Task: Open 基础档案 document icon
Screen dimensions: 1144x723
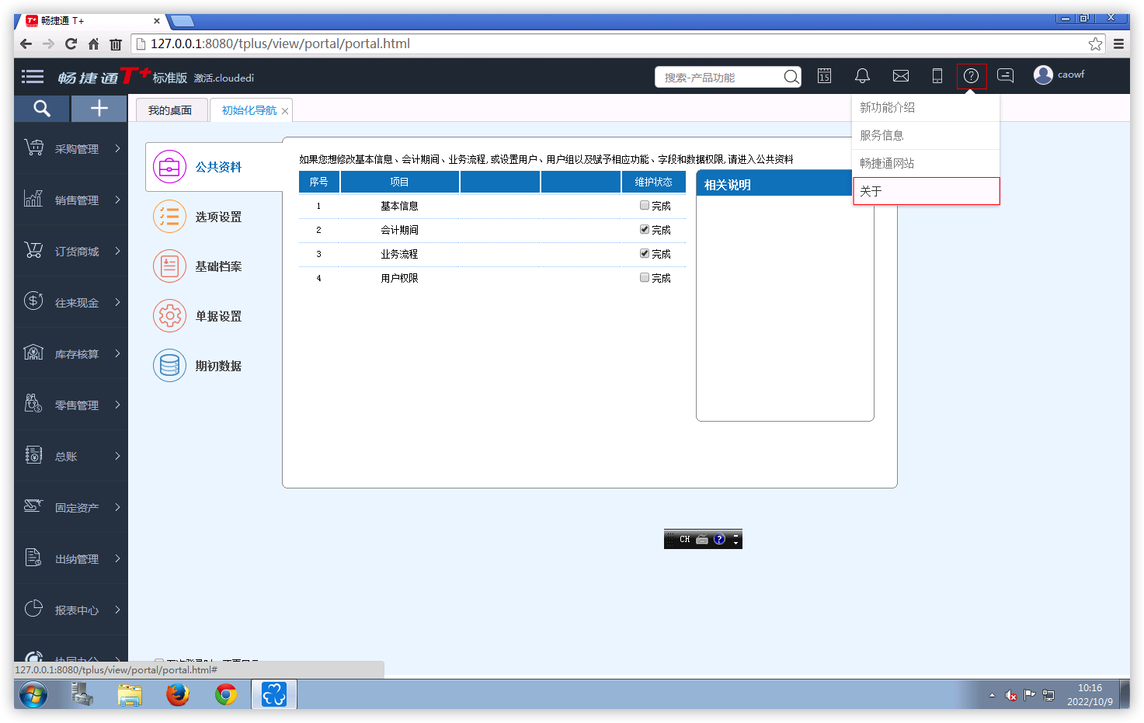Action: point(169,266)
